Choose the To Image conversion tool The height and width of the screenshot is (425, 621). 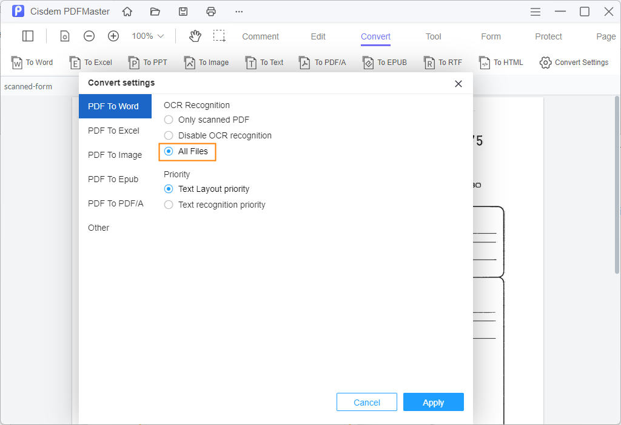click(206, 62)
